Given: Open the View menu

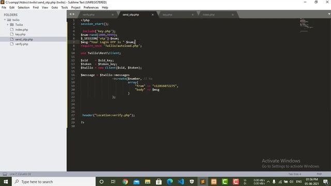Looking at the screenshot, I should 45,7.
